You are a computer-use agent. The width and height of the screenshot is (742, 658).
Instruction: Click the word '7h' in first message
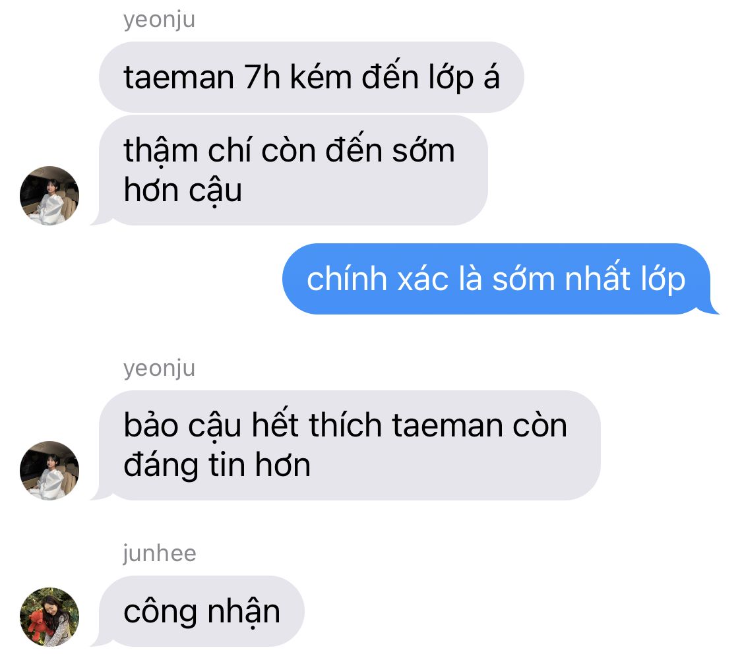(x=262, y=77)
